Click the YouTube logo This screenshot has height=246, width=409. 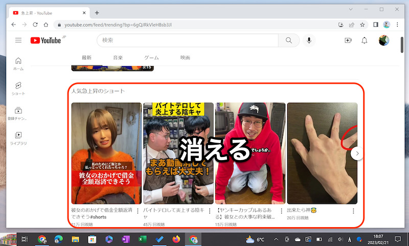[x=46, y=40]
